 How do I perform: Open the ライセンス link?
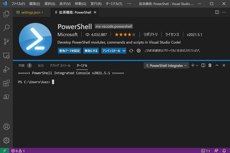click(x=172, y=34)
